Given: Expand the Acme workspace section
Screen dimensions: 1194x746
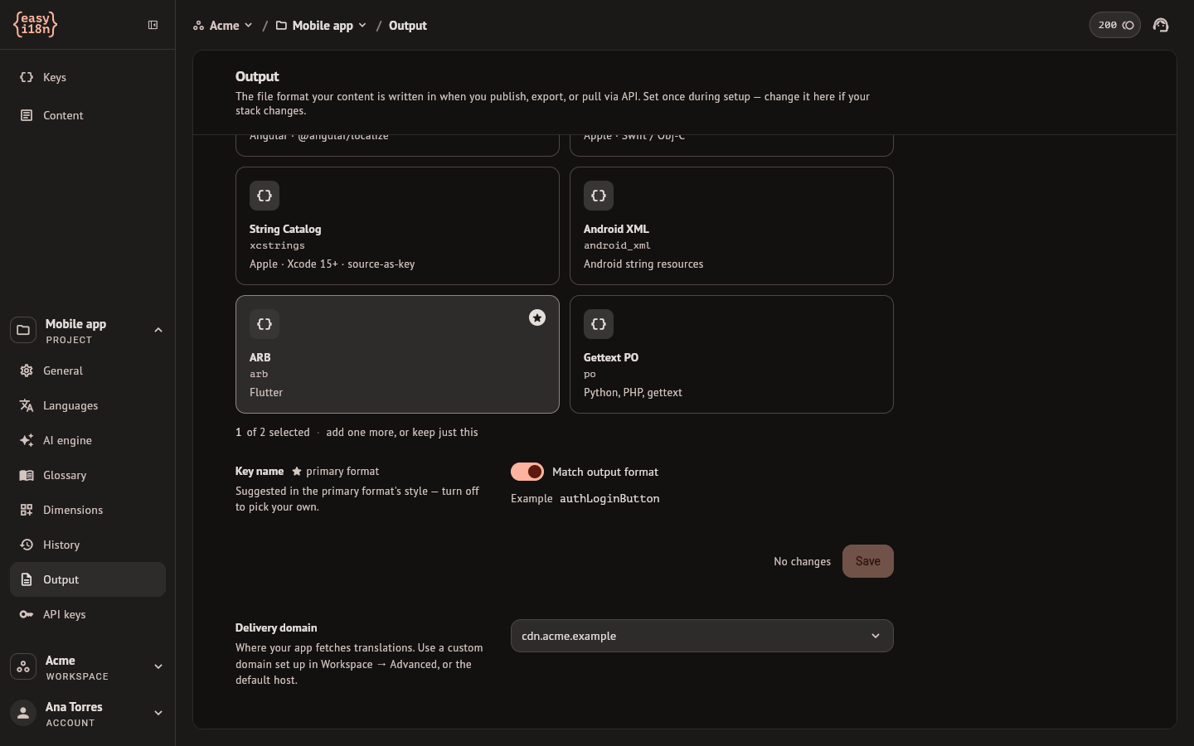Looking at the screenshot, I should tap(158, 666).
